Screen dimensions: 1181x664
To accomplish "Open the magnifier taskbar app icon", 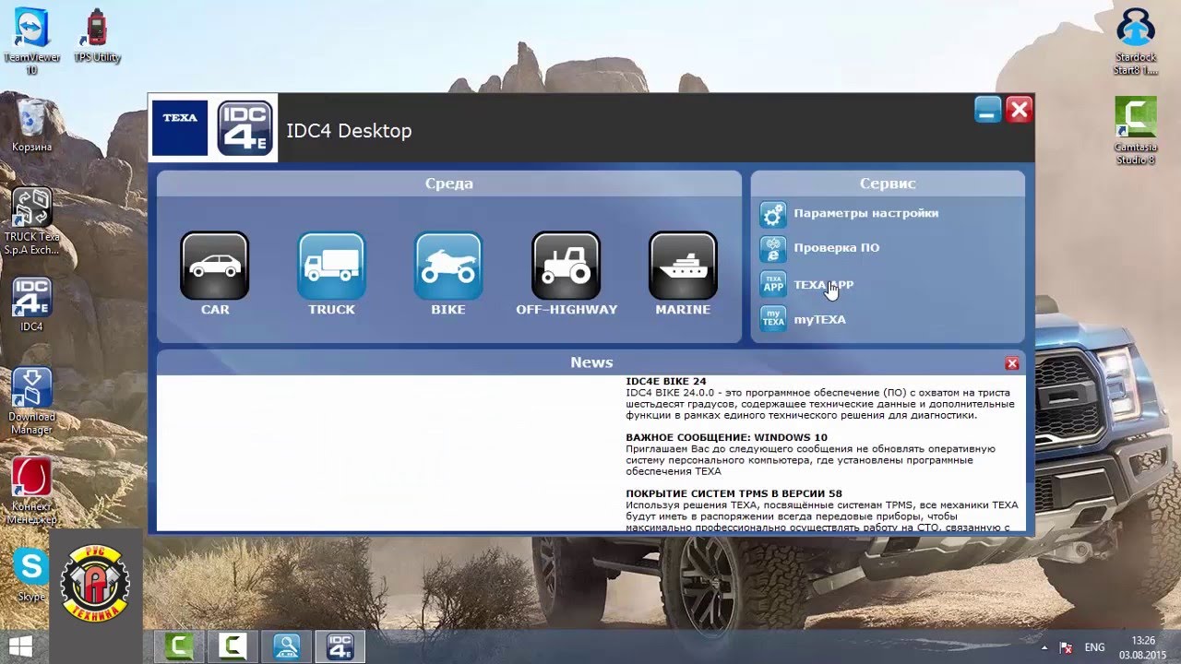I will click(286, 646).
